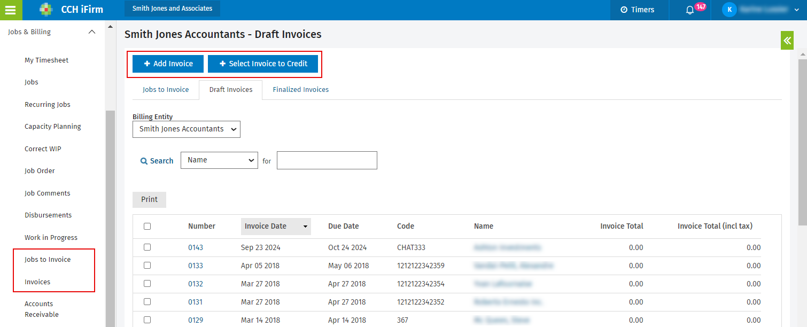
Task: Click the Sep 23 2024 invoice date
Action: (261, 248)
